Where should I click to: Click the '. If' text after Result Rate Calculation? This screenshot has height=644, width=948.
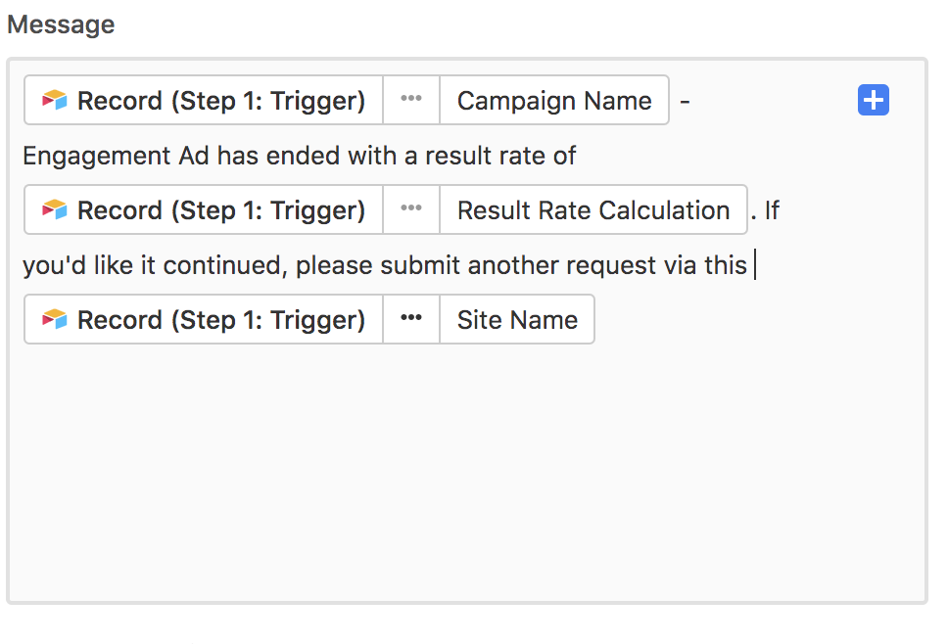point(766,210)
